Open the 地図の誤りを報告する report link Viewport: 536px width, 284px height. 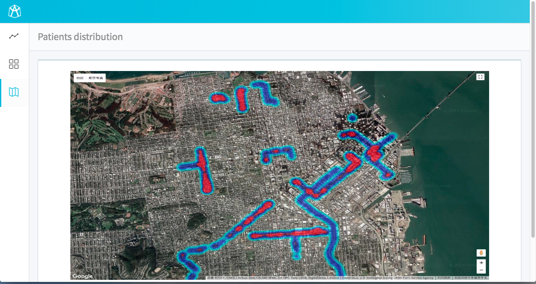click(x=471, y=278)
